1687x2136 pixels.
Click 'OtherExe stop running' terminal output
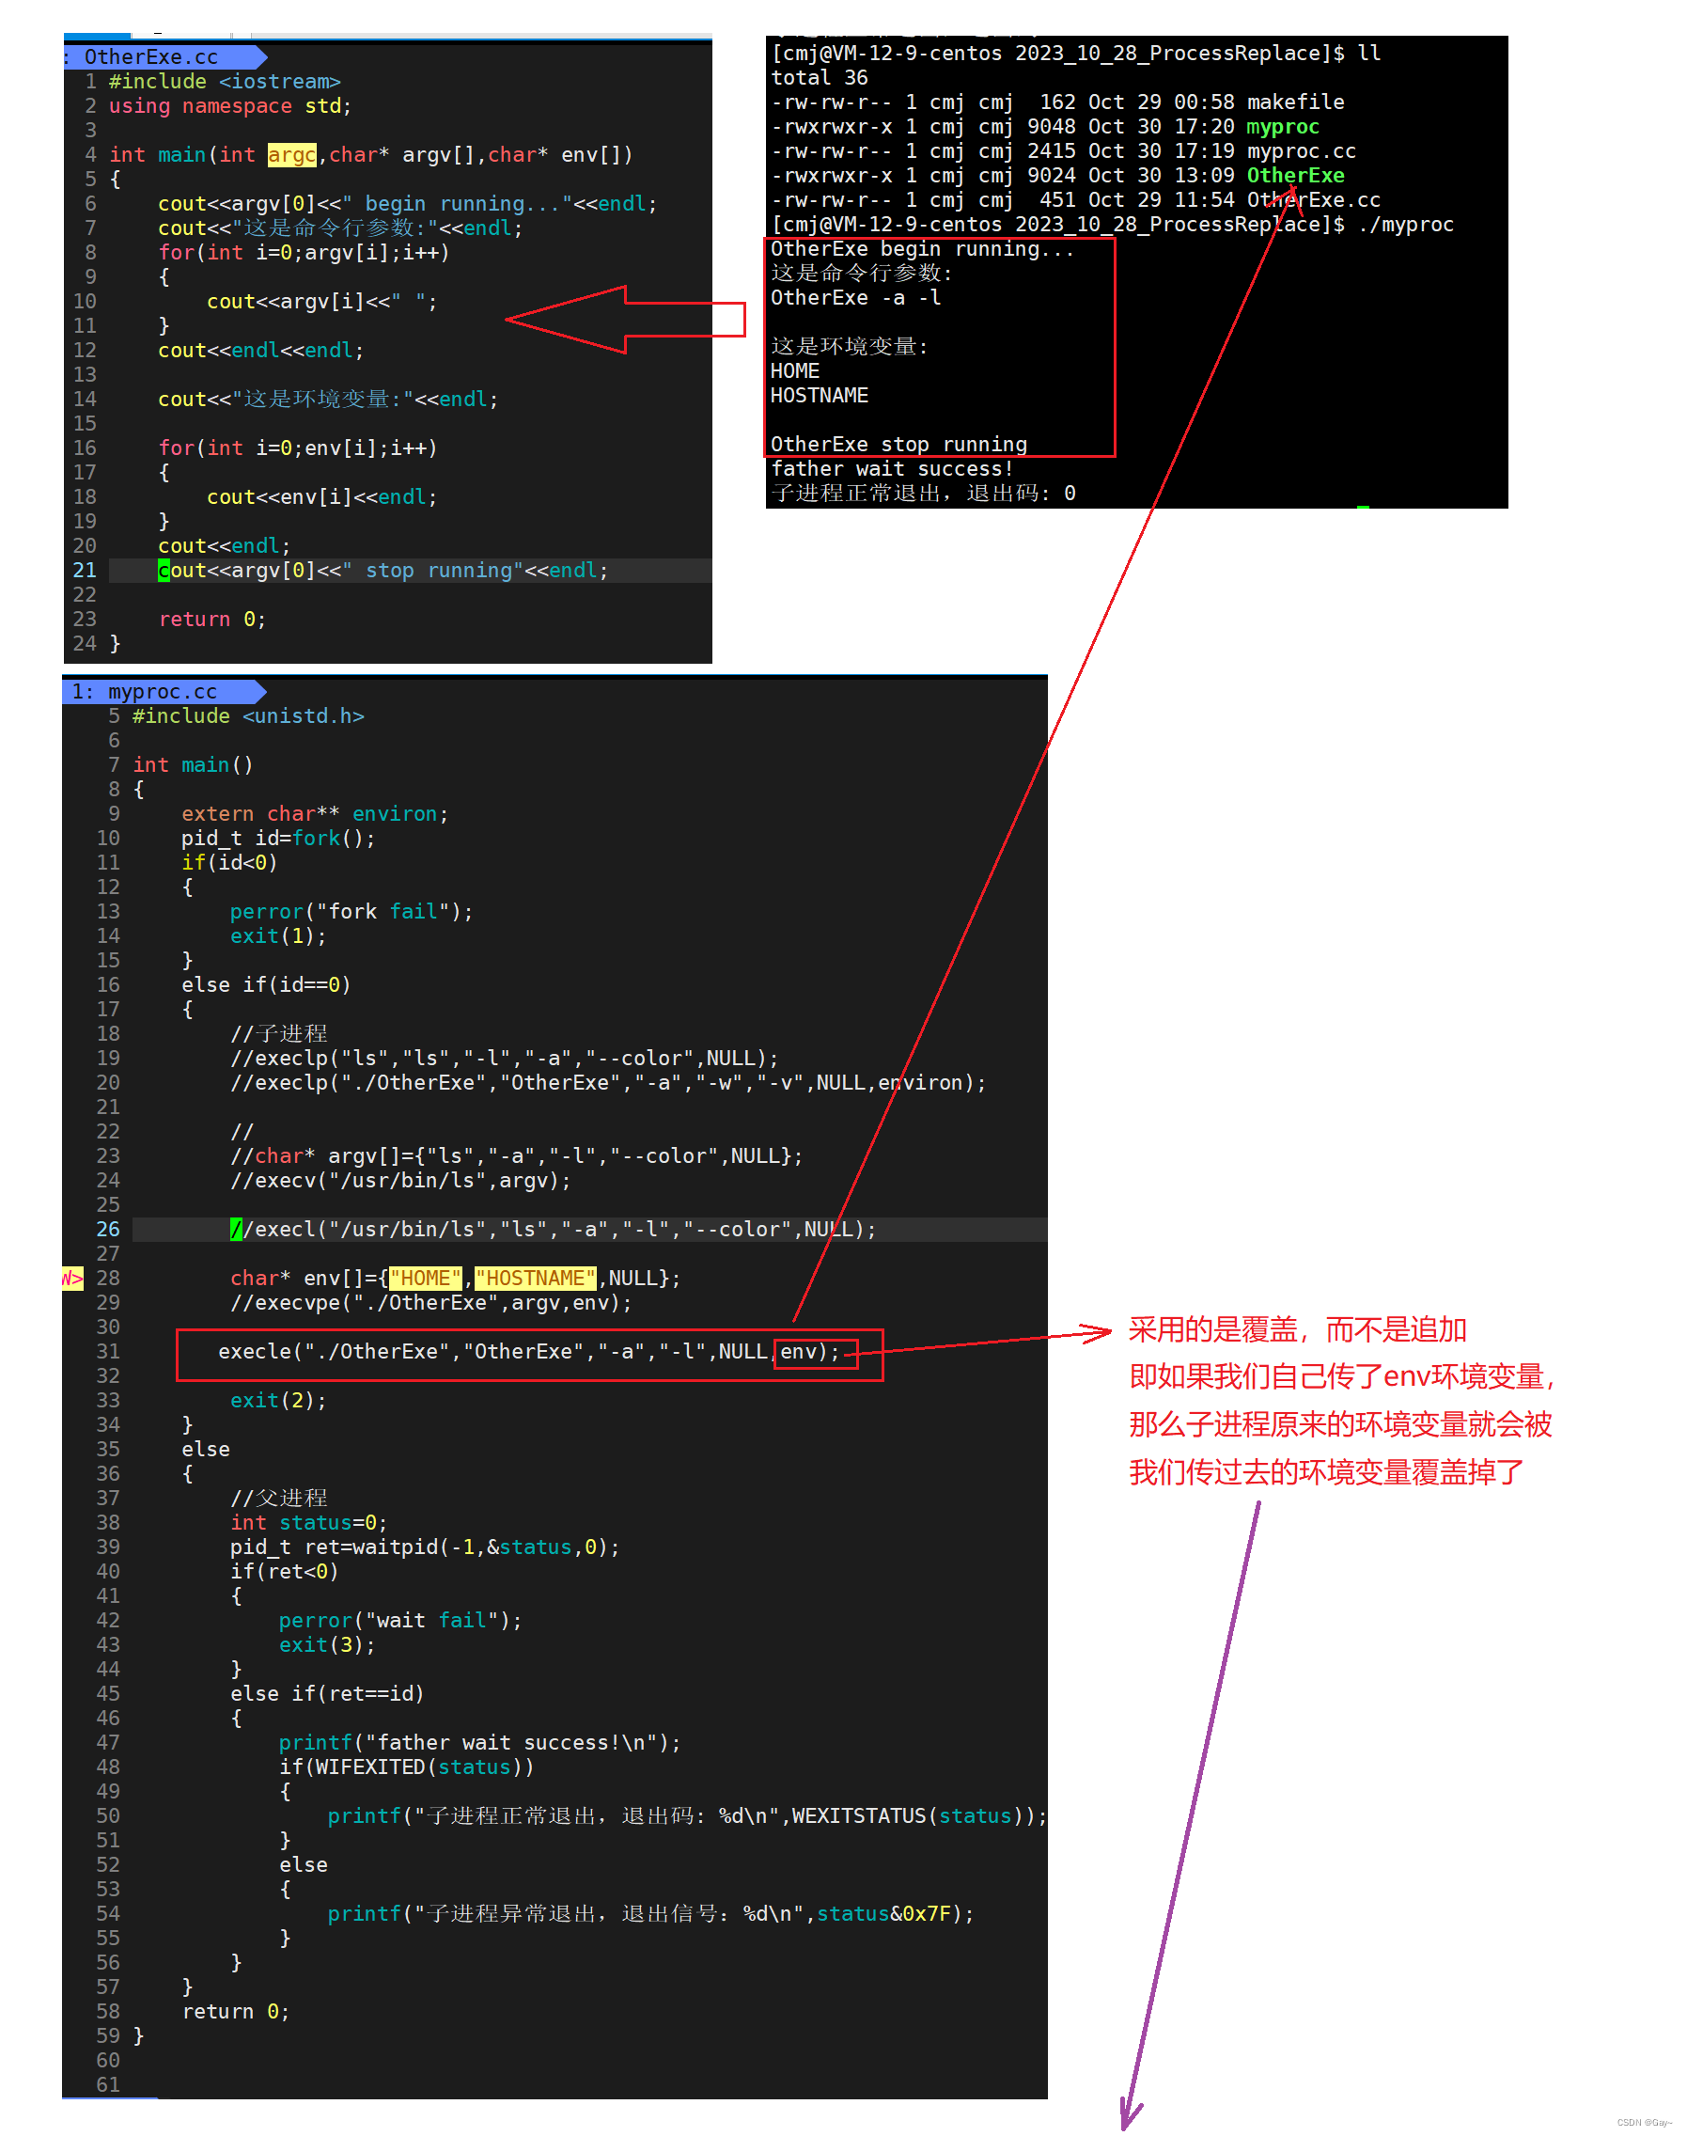tap(898, 445)
